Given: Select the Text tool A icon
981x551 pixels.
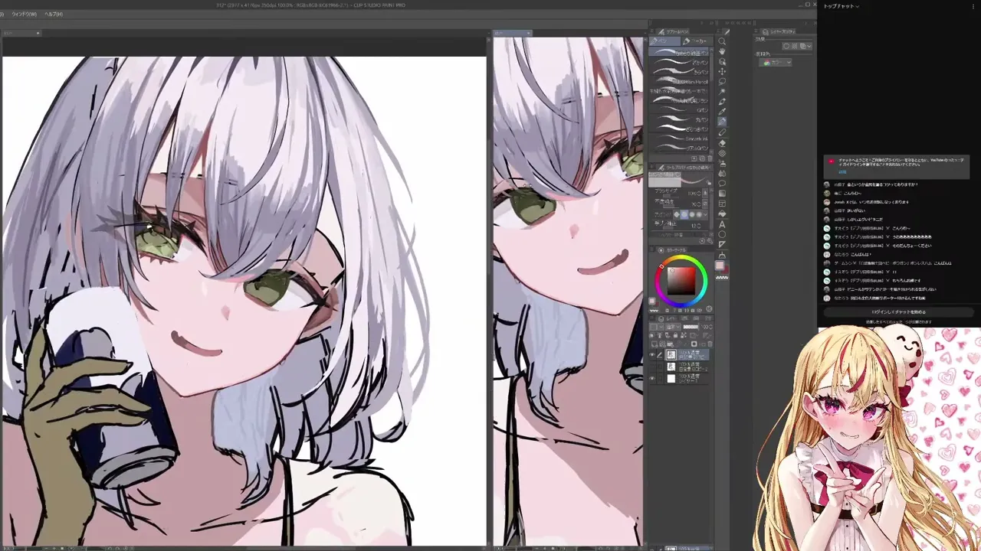Looking at the screenshot, I should coord(722,224).
